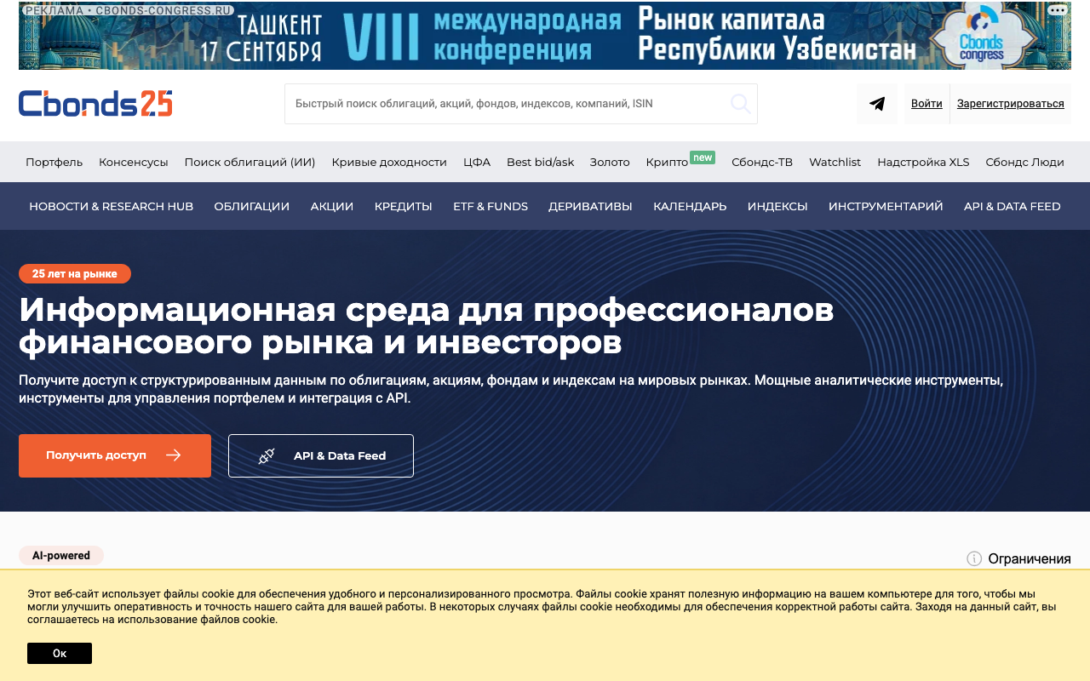Select the API & DATA FEED tab
Image resolution: width=1090 pixels, height=681 pixels.
point(1012,206)
